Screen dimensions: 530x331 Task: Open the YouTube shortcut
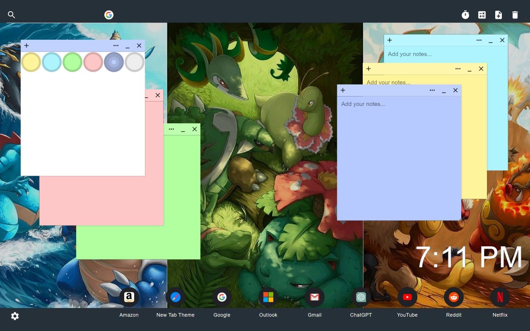407,297
